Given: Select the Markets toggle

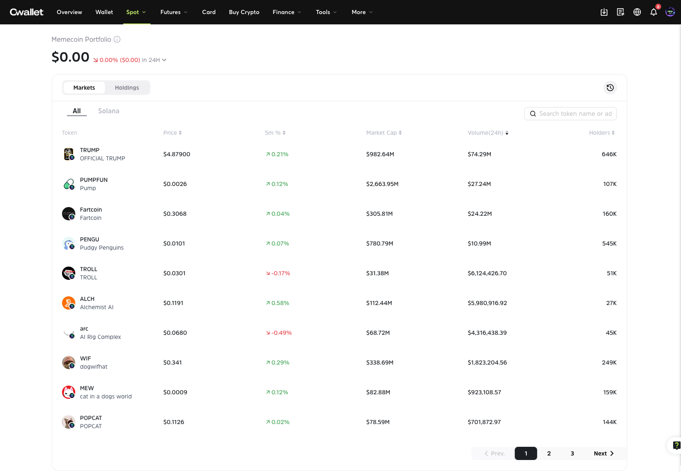Looking at the screenshot, I should [x=84, y=88].
